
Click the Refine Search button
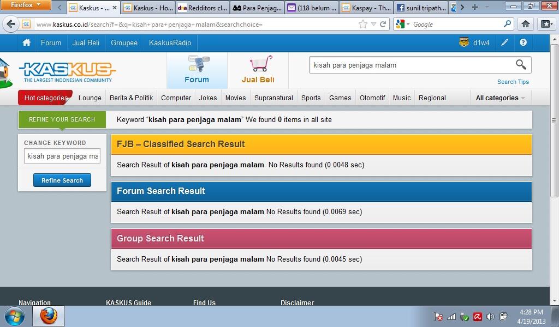[62, 180]
